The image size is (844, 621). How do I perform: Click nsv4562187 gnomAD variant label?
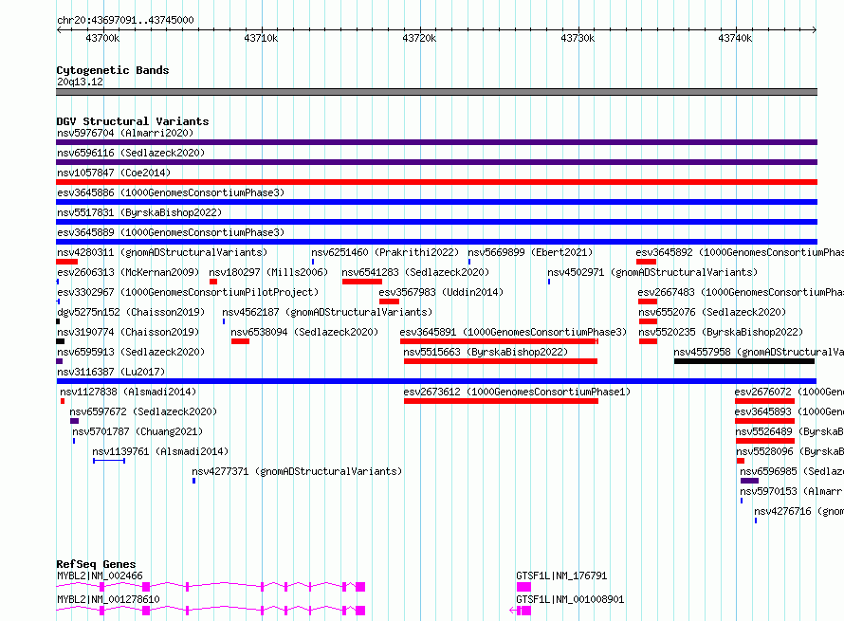(327, 312)
